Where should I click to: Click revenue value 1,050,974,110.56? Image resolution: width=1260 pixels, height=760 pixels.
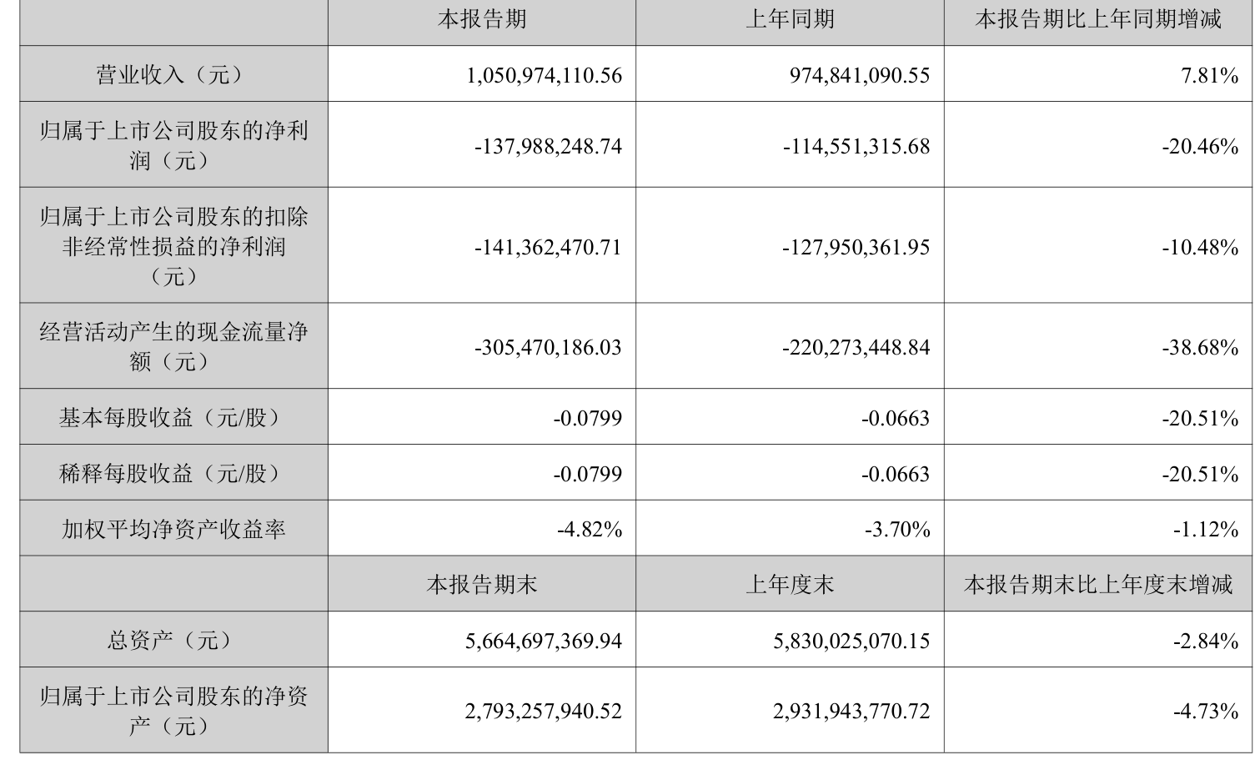pyautogui.click(x=545, y=75)
